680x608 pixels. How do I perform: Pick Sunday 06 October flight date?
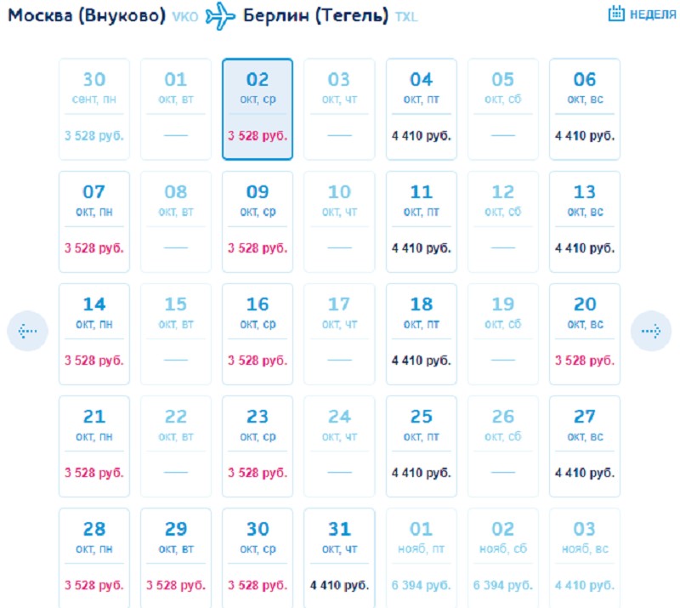pos(585,109)
